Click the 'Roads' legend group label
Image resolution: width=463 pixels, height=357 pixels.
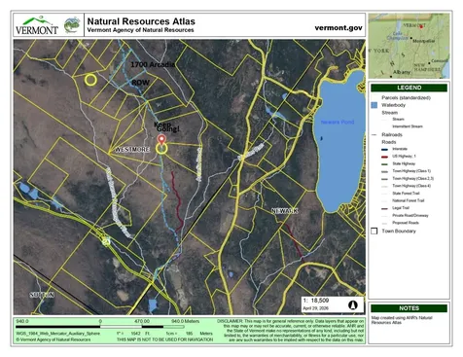click(389, 142)
